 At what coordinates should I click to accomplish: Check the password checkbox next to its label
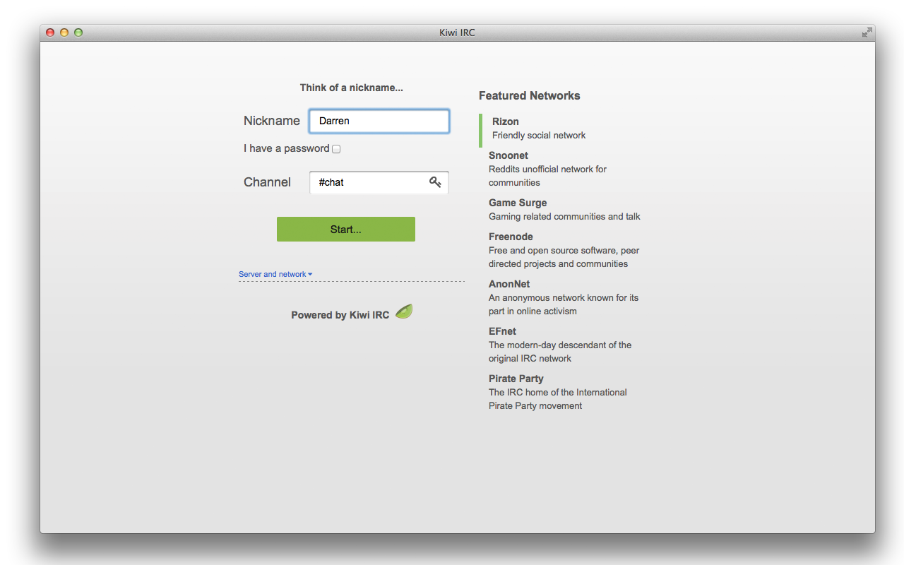pyautogui.click(x=336, y=148)
